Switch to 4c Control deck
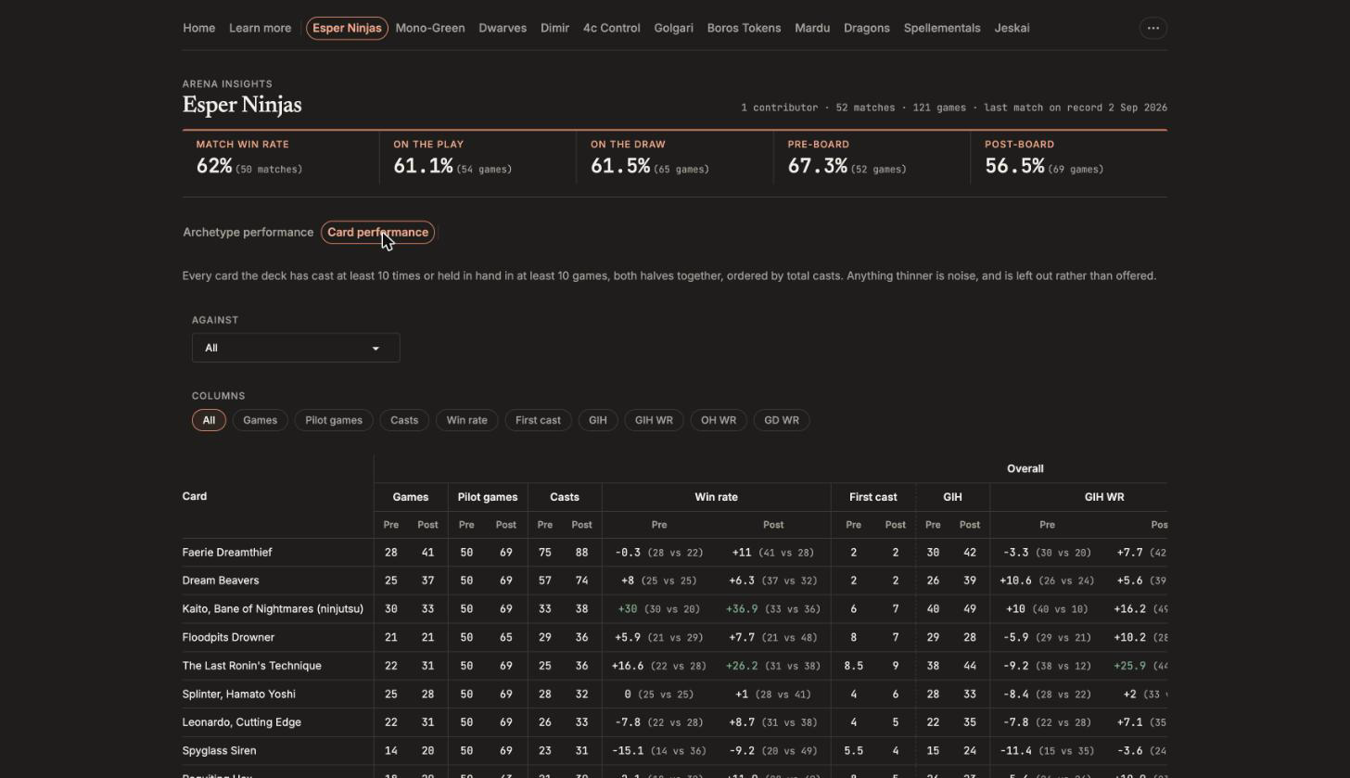This screenshot has width=1350, height=778. (612, 28)
